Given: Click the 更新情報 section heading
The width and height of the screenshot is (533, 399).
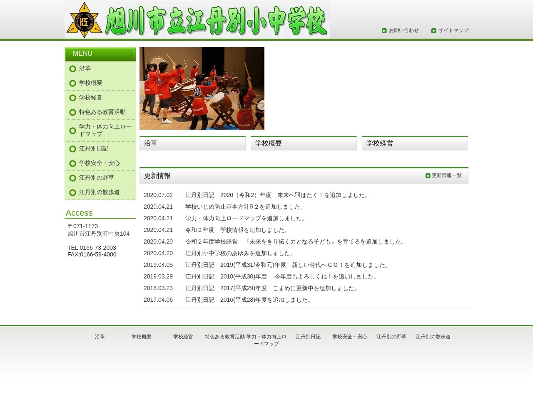Looking at the screenshot, I should 157,176.
